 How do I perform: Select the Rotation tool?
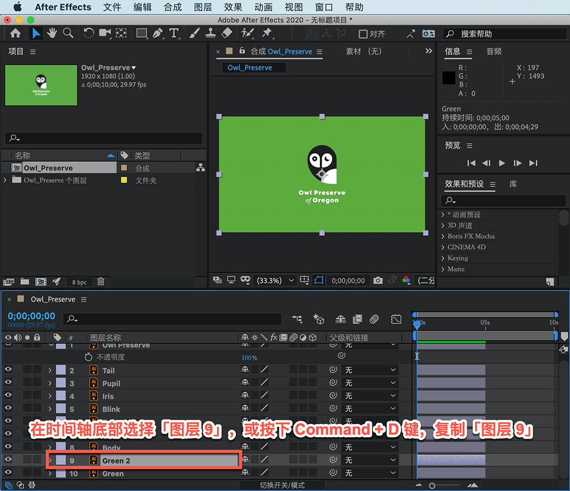(89, 33)
